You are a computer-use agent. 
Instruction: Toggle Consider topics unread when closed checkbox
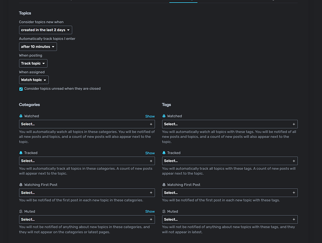click(x=21, y=89)
